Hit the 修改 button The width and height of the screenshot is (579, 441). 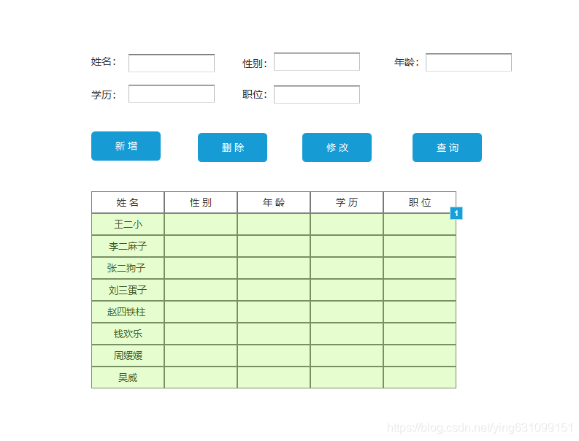337,147
